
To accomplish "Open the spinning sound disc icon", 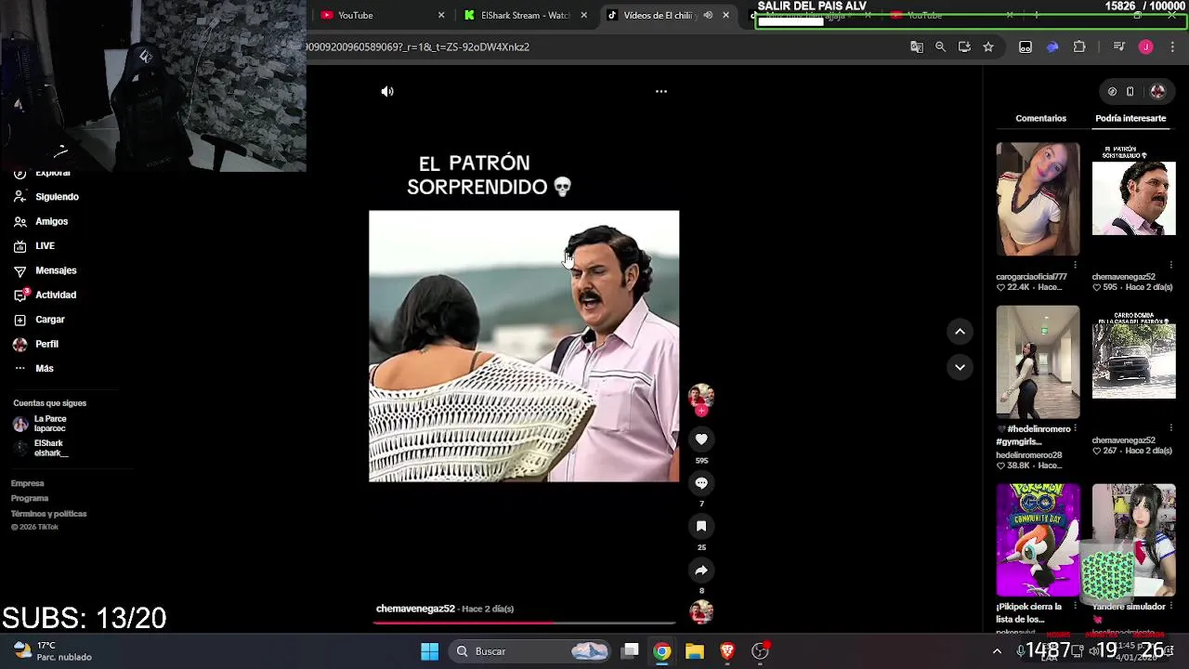I will coord(701,611).
